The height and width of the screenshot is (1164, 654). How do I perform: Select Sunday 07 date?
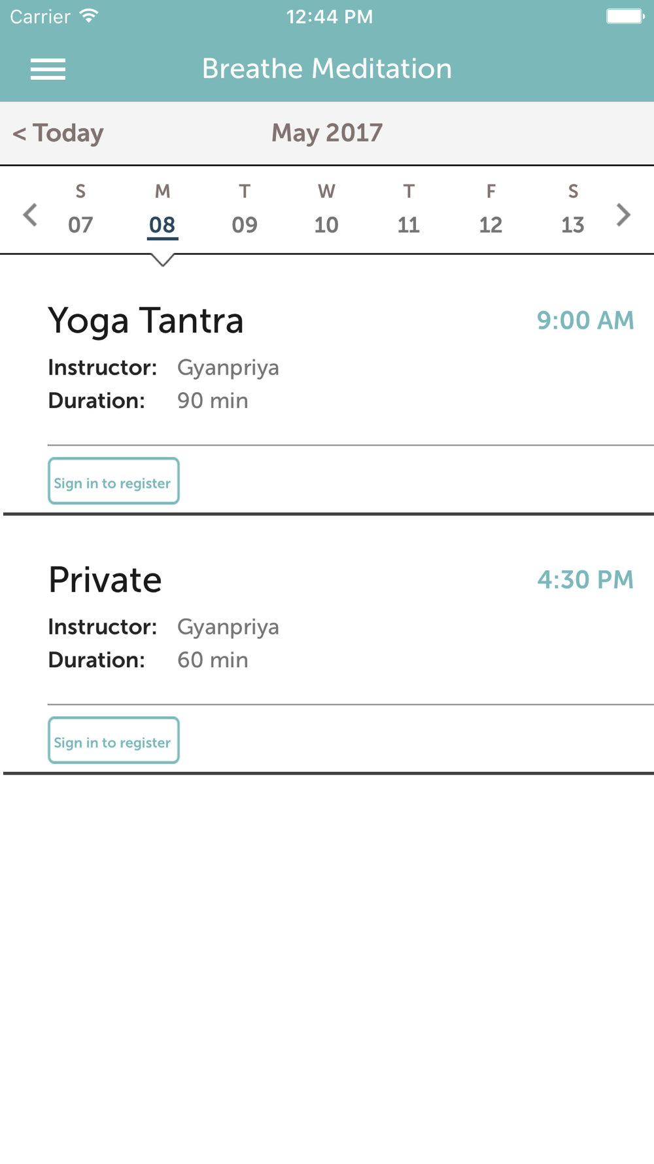(x=80, y=209)
